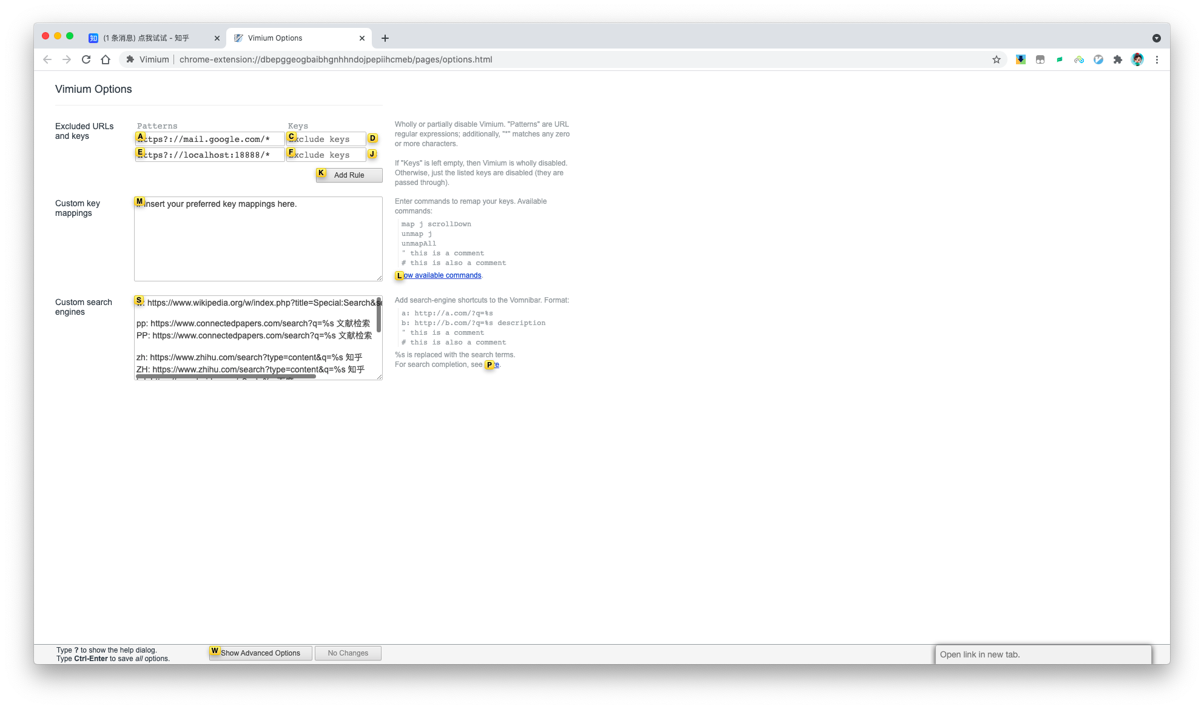The height and width of the screenshot is (709, 1204).
Task: Open the Extensions puzzle piece menu
Action: 1118,59
